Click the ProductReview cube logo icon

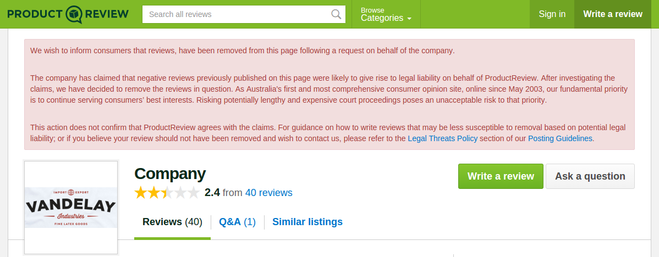(x=74, y=14)
